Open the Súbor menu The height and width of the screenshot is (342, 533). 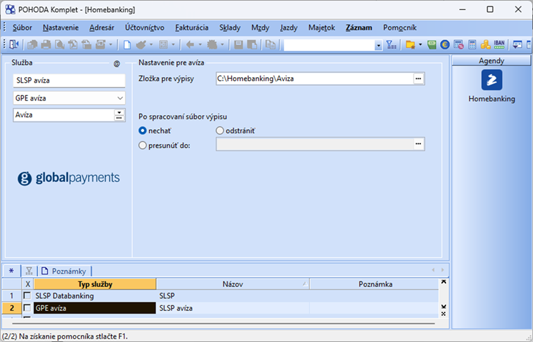tap(22, 28)
